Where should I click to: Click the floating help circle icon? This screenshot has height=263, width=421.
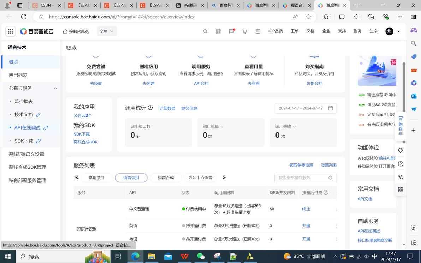pyautogui.click(x=401, y=164)
